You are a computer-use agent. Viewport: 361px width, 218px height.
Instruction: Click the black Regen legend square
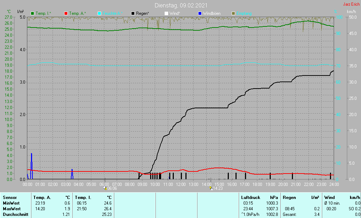click(133, 13)
